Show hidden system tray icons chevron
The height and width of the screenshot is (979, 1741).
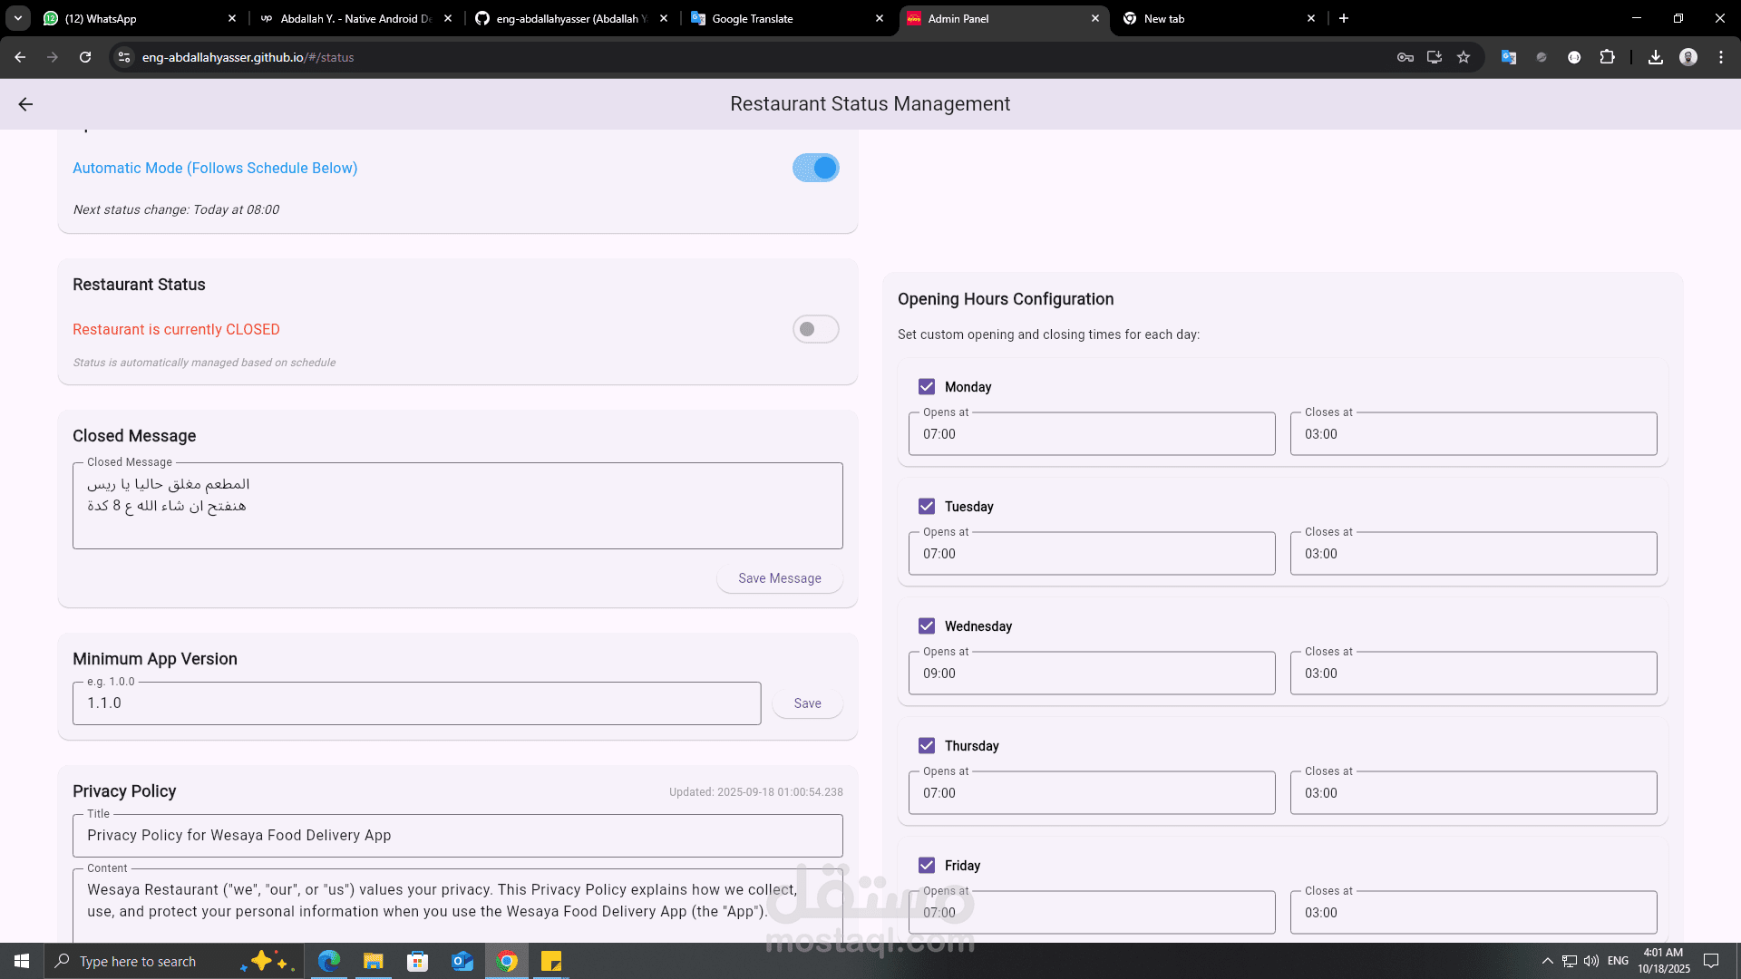[x=1547, y=961]
